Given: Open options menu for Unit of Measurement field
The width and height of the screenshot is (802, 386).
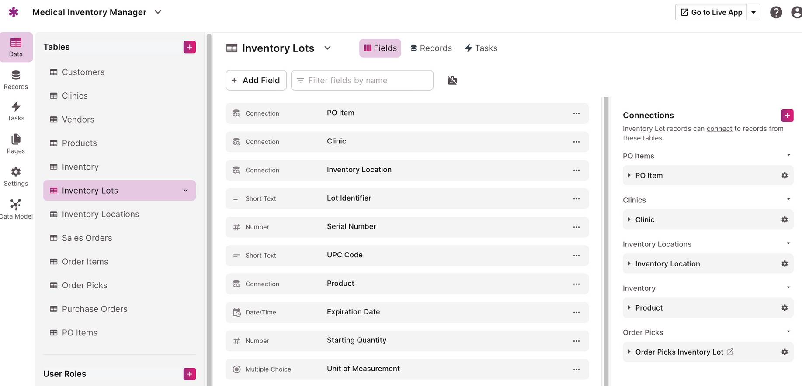Looking at the screenshot, I should (x=576, y=369).
